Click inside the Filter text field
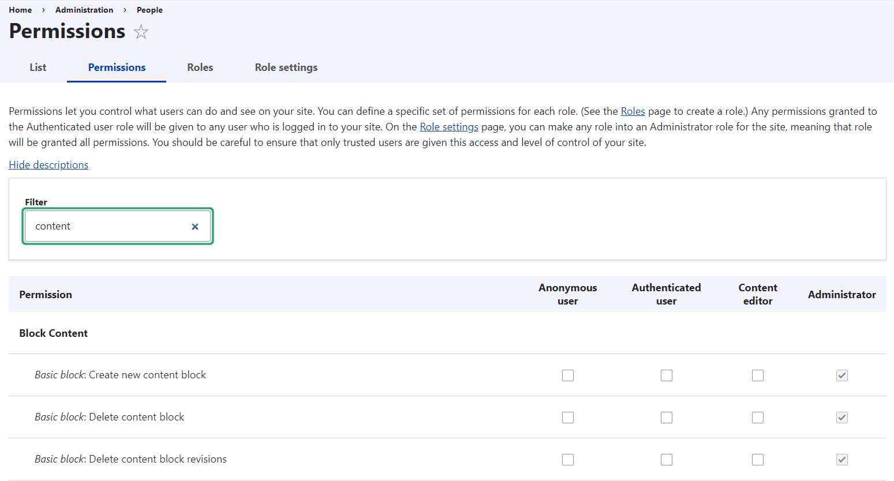The height and width of the screenshot is (481, 894). 104,226
